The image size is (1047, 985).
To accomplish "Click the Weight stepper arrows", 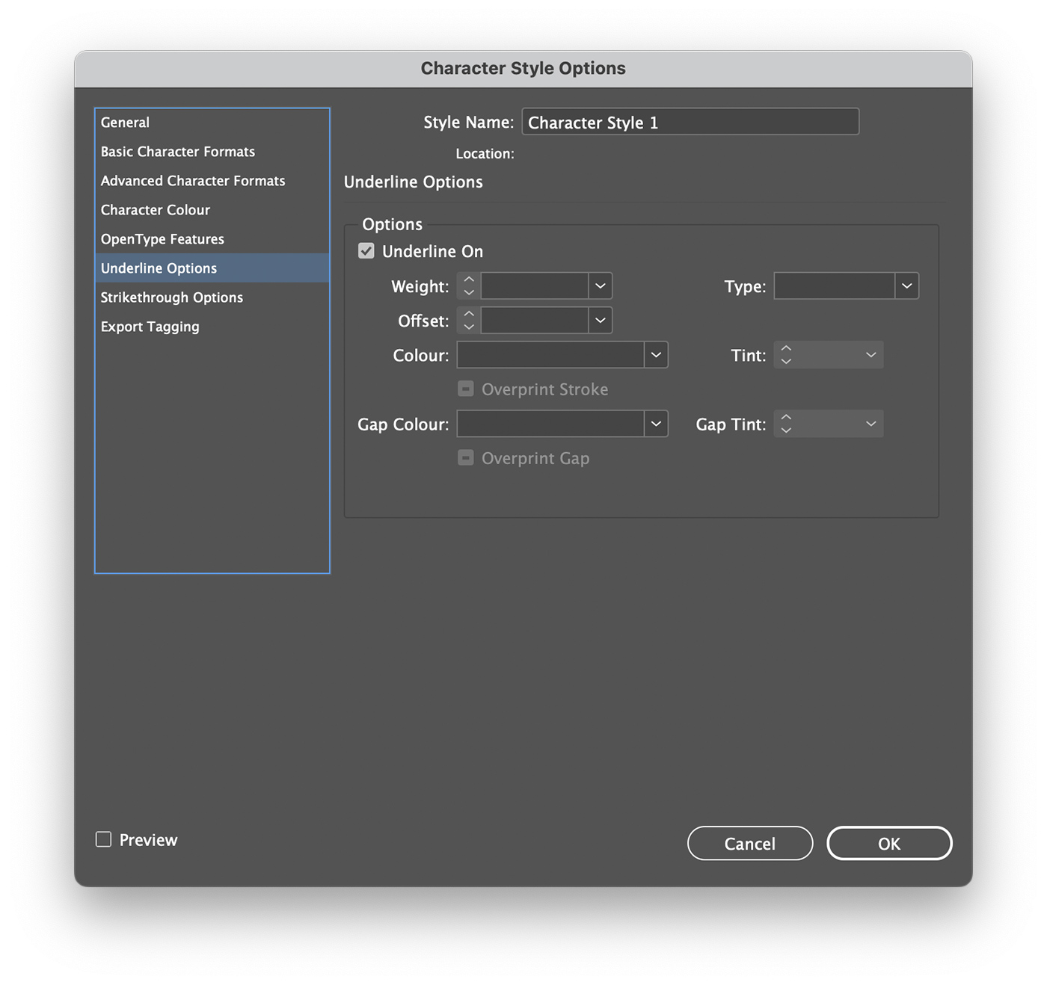I will coord(469,285).
